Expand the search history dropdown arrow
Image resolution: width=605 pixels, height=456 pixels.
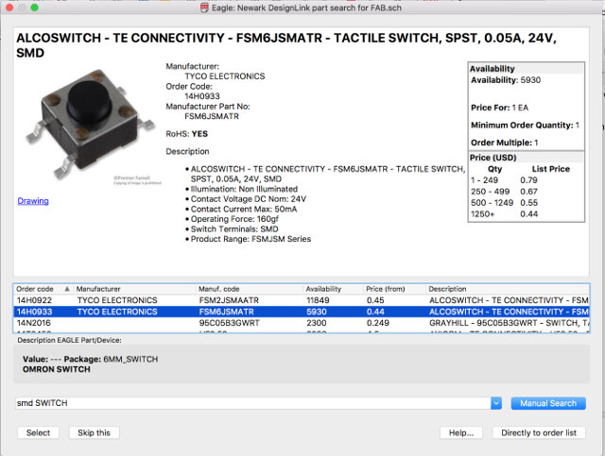[496, 403]
